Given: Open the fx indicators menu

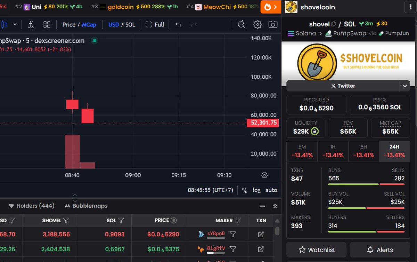Looking at the screenshot, I should click(31, 25).
